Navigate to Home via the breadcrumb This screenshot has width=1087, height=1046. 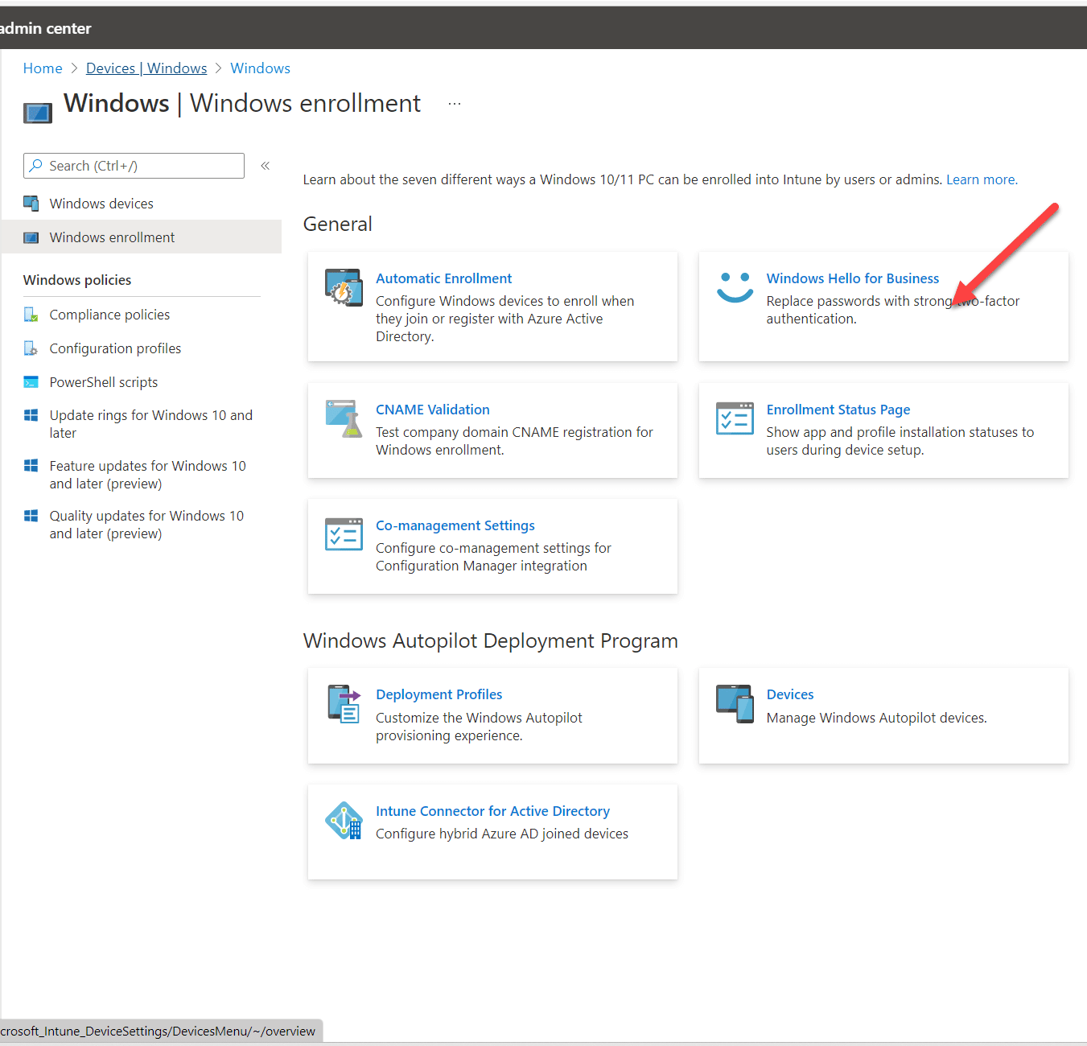[43, 68]
